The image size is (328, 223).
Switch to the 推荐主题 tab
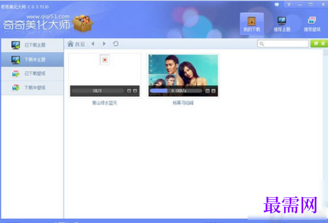click(282, 24)
